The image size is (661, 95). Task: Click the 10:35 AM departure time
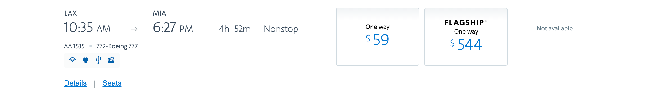pyautogui.click(x=87, y=28)
